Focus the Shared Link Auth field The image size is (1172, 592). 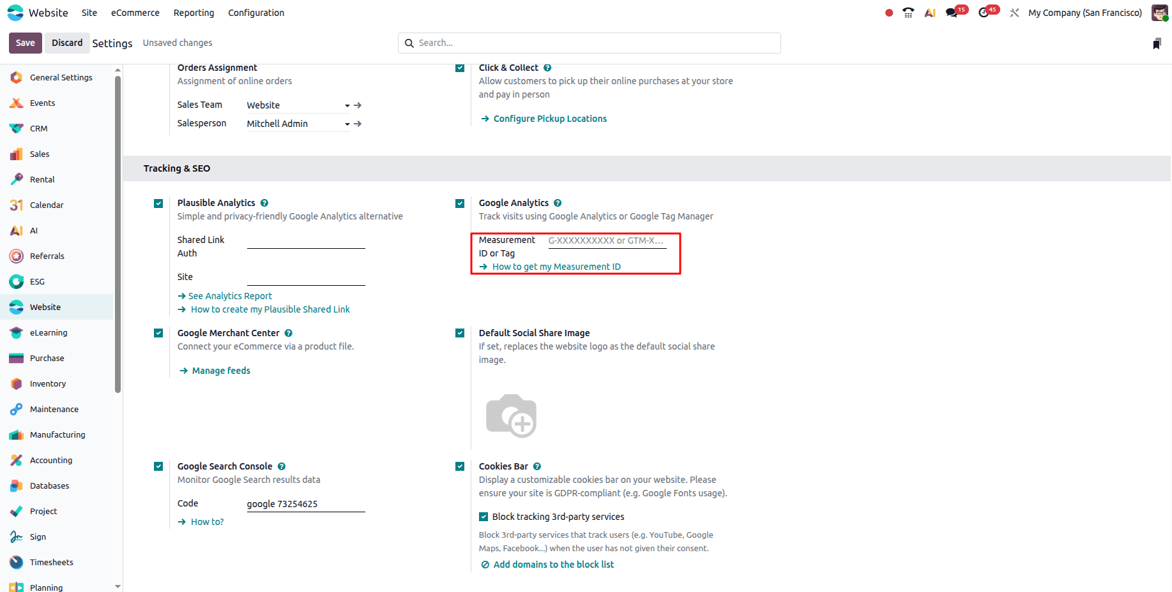click(306, 241)
